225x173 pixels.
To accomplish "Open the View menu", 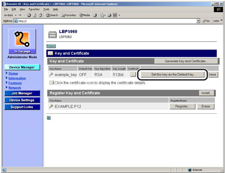I will click(22, 9).
